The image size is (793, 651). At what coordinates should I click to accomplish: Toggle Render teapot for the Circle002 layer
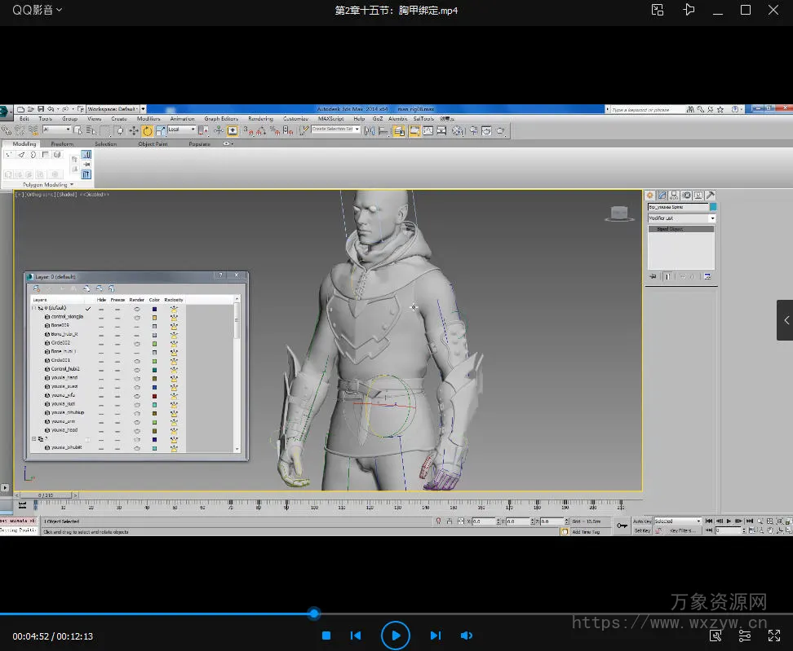(137, 343)
